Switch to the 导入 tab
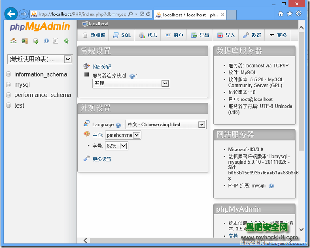The image size is (310, 248). [x=226, y=35]
